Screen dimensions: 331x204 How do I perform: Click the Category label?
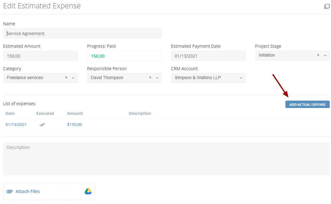pyautogui.click(x=12, y=69)
